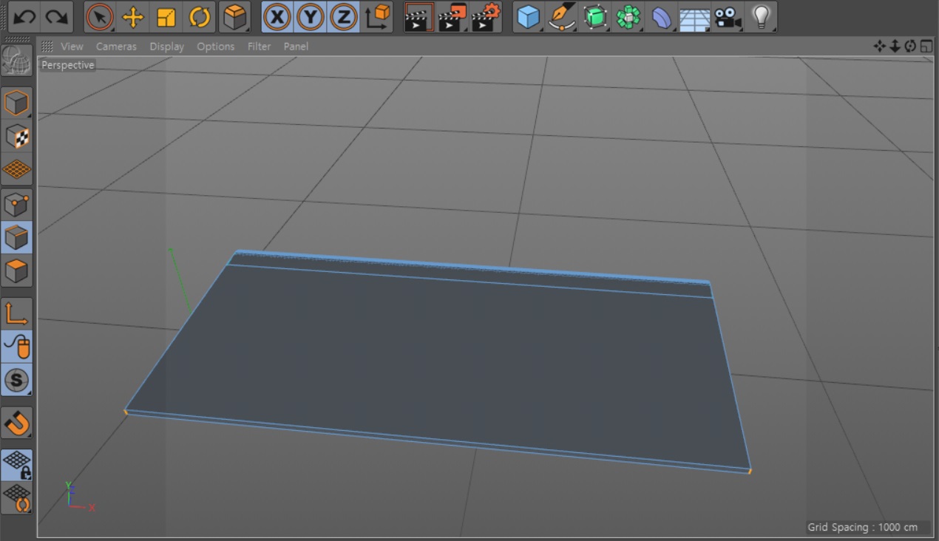
Task: Select the Rotate tool
Action: coord(200,17)
